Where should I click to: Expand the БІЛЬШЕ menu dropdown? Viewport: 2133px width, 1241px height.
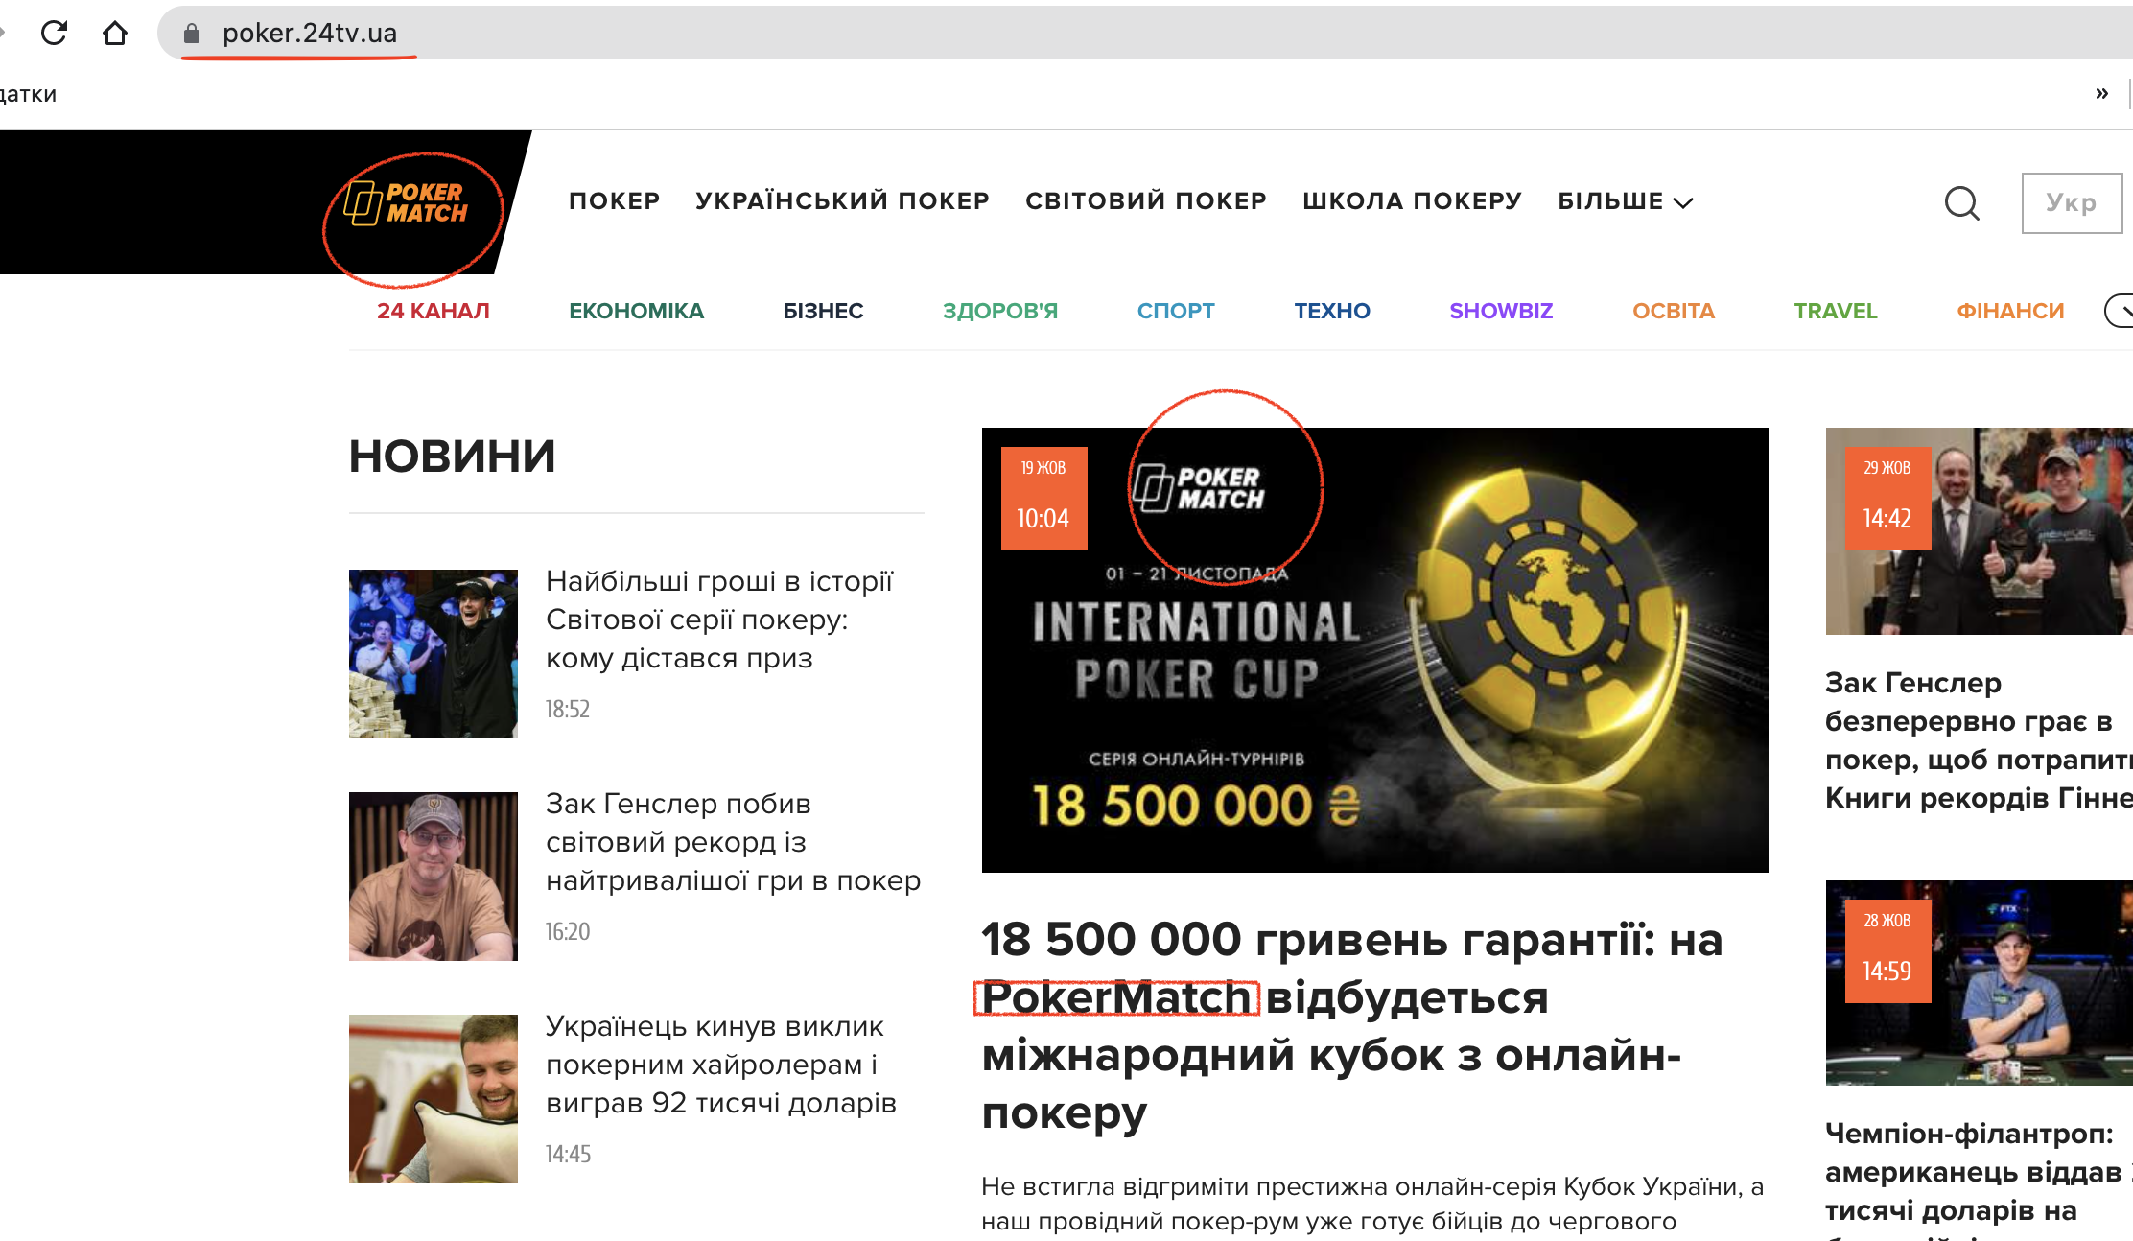tap(1626, 201)
